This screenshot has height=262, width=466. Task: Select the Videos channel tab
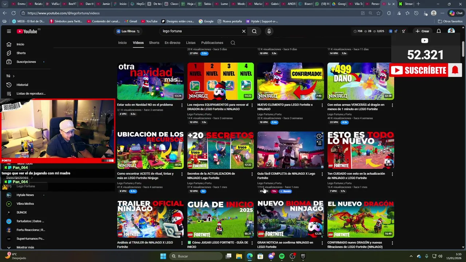pos(138,43)
